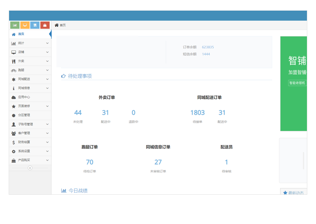Click the red shopping bag shortcut button
The image size is (316, 224).
tap(45, 25)
